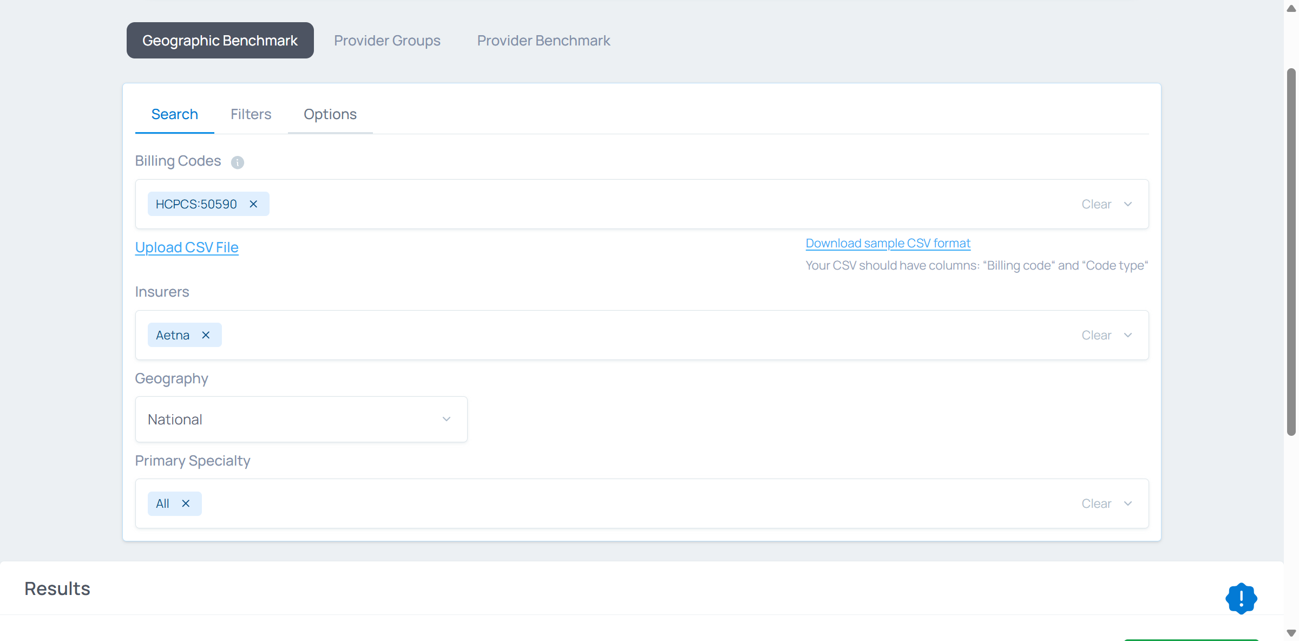Click the blue alert badge icon

[1241, 598]
